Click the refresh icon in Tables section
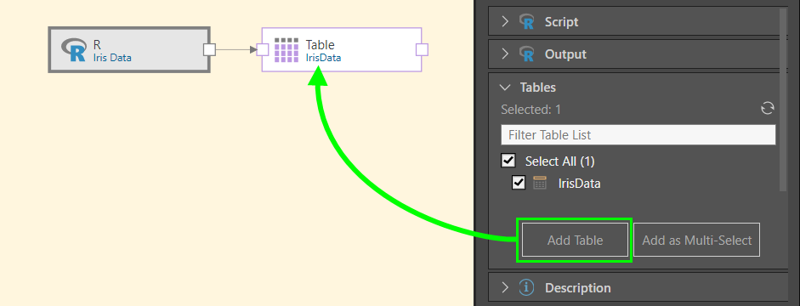The height and width of the screenshot is (306, 800). (x=768, y=108)
